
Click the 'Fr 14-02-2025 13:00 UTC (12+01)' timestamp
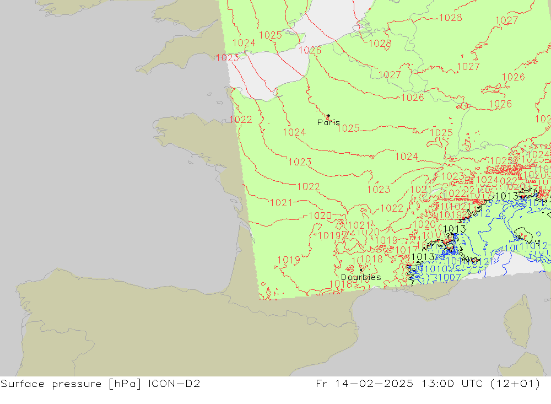(x=428, y=384)
